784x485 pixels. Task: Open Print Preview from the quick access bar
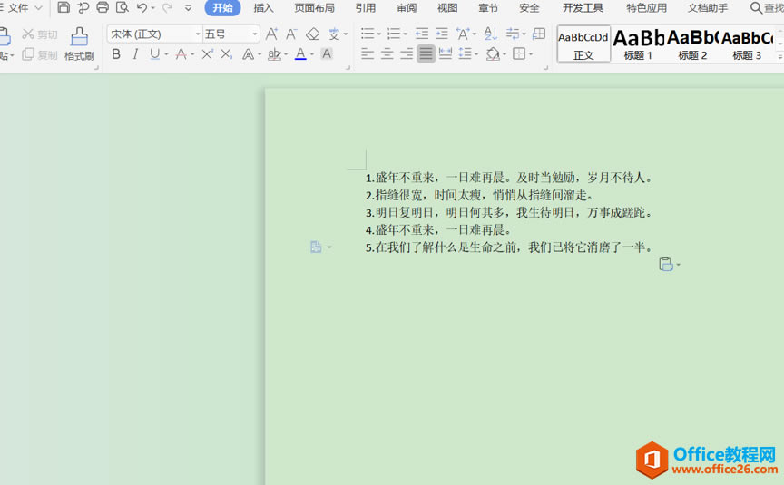(x=122, y=7)
